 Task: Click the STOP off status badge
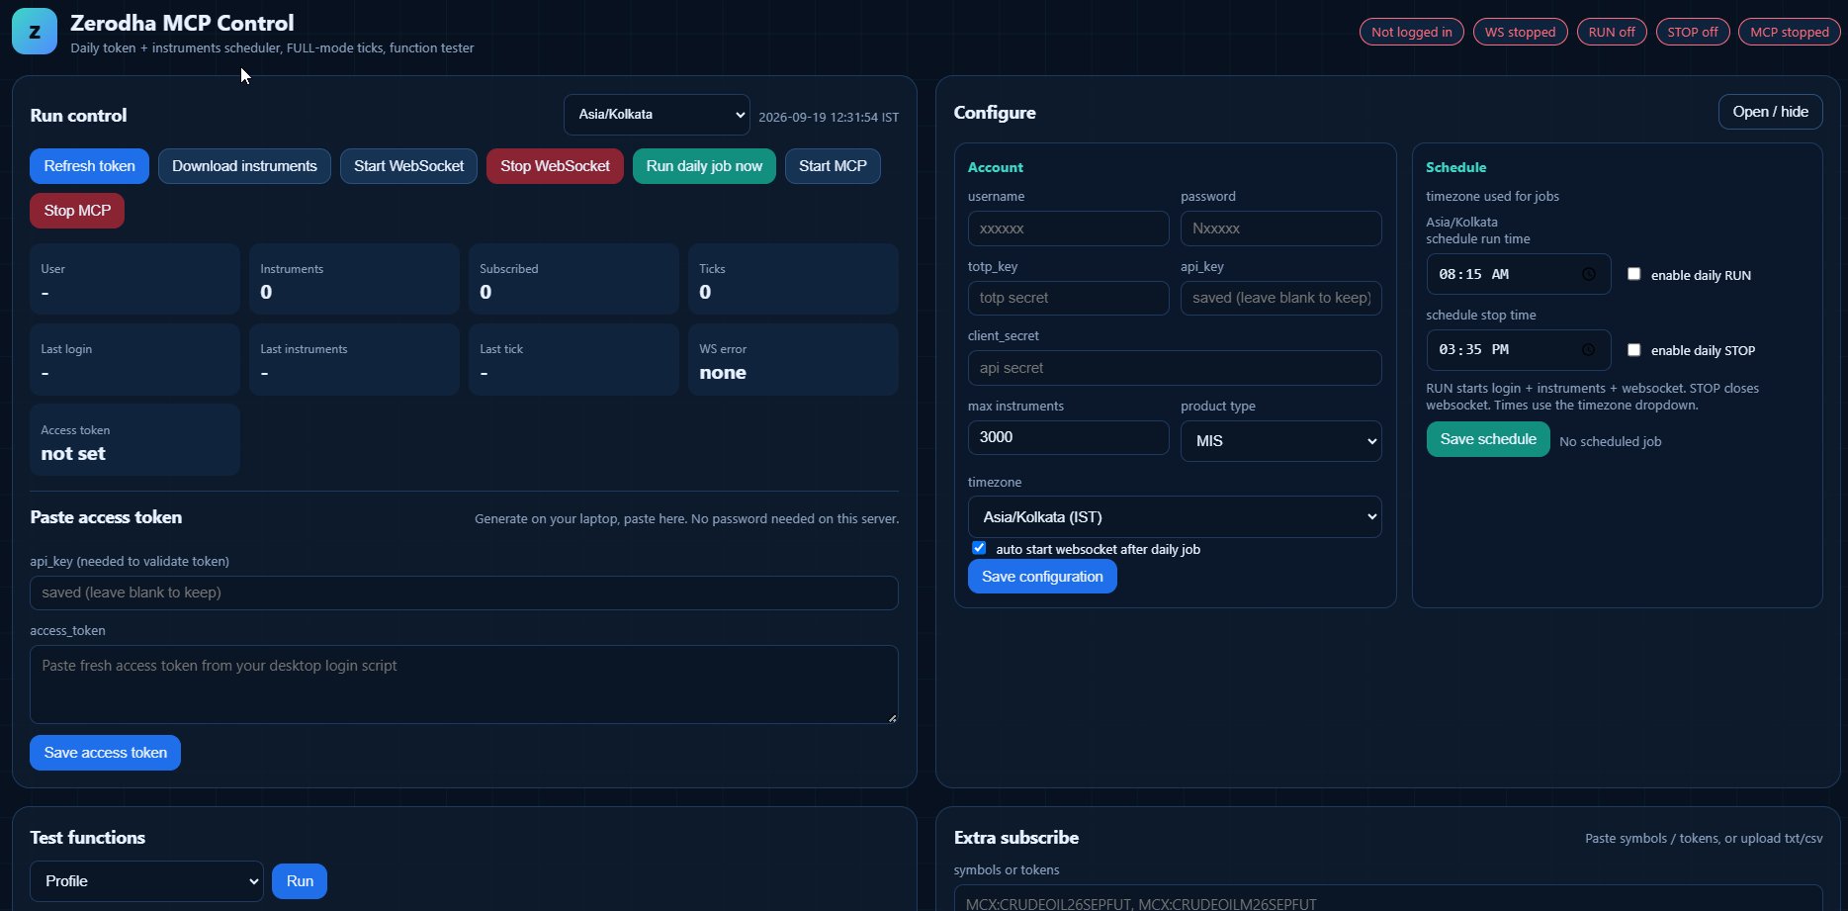1692,32
